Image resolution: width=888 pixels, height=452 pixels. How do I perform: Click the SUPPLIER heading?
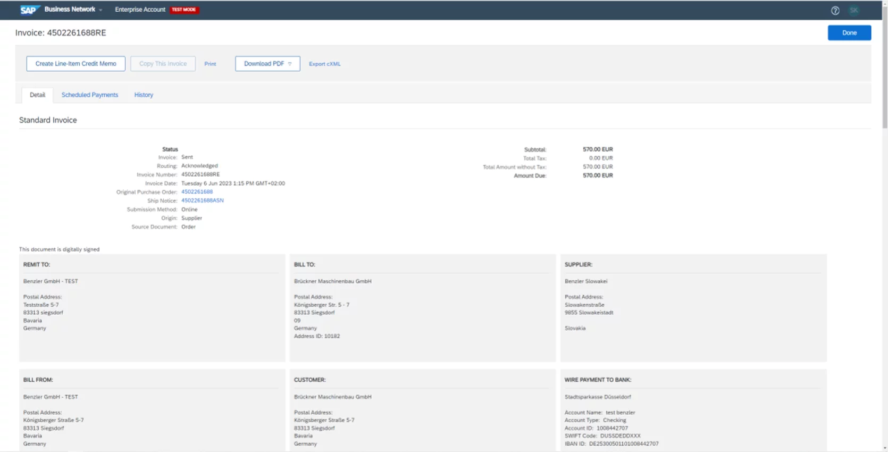tap(579, 264)
